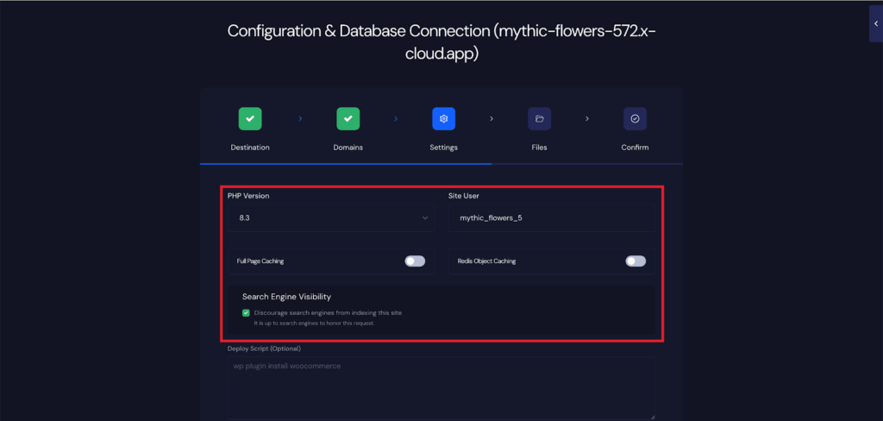Go to the Confirm step check-circle icon

[635, 118]
